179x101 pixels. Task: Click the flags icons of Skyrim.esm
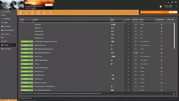[x=113, y=24]
